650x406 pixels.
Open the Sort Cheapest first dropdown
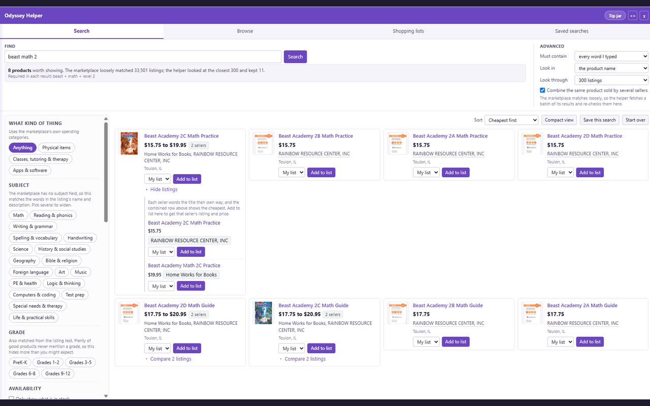tap(511, 120)
